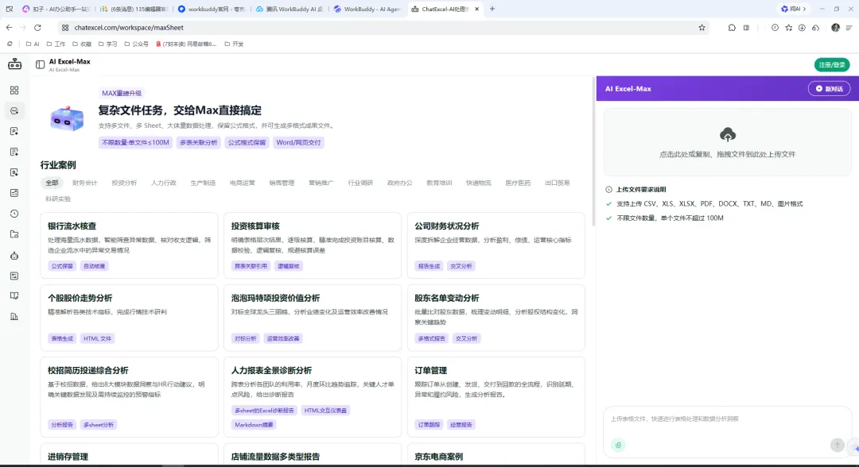Click the cloud upload icon in the upload area
Image resolution: width=859 pixels, height=467 pixels.
tap(728, 134)
